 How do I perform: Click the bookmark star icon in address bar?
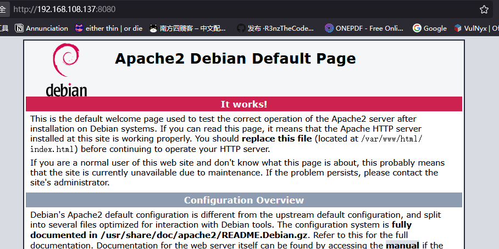pyautogui.click(x=484, y=9)
